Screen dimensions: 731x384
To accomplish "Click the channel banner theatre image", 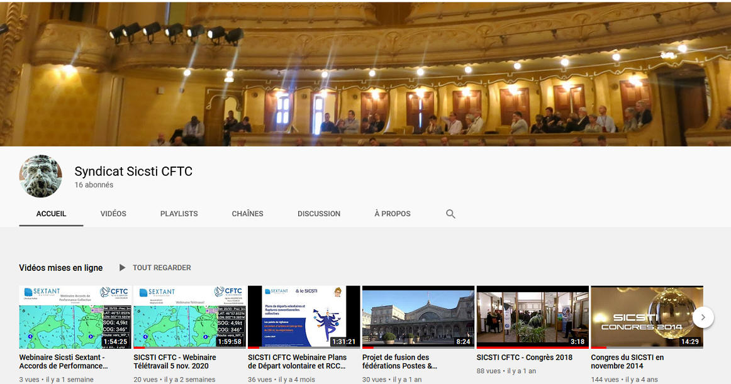I will click(x=365, y=74).
